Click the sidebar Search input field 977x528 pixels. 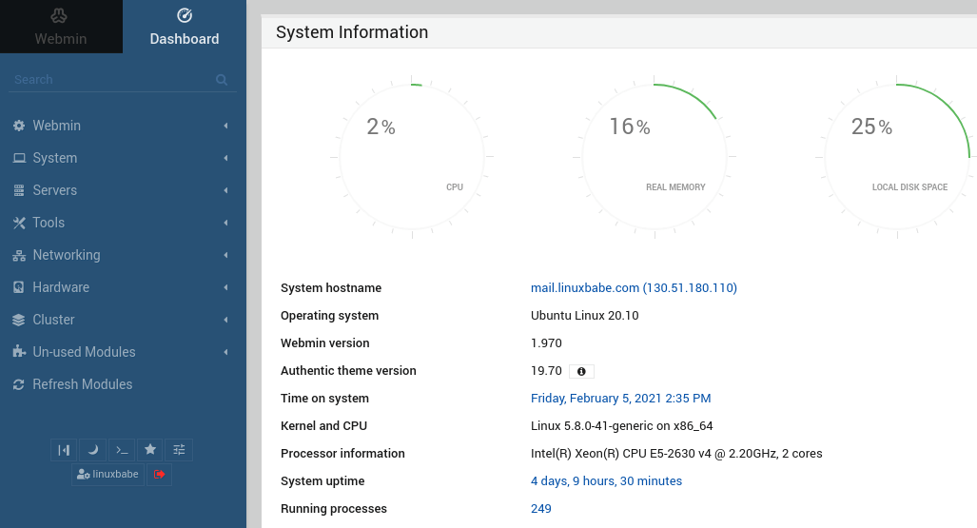[109, 80]
